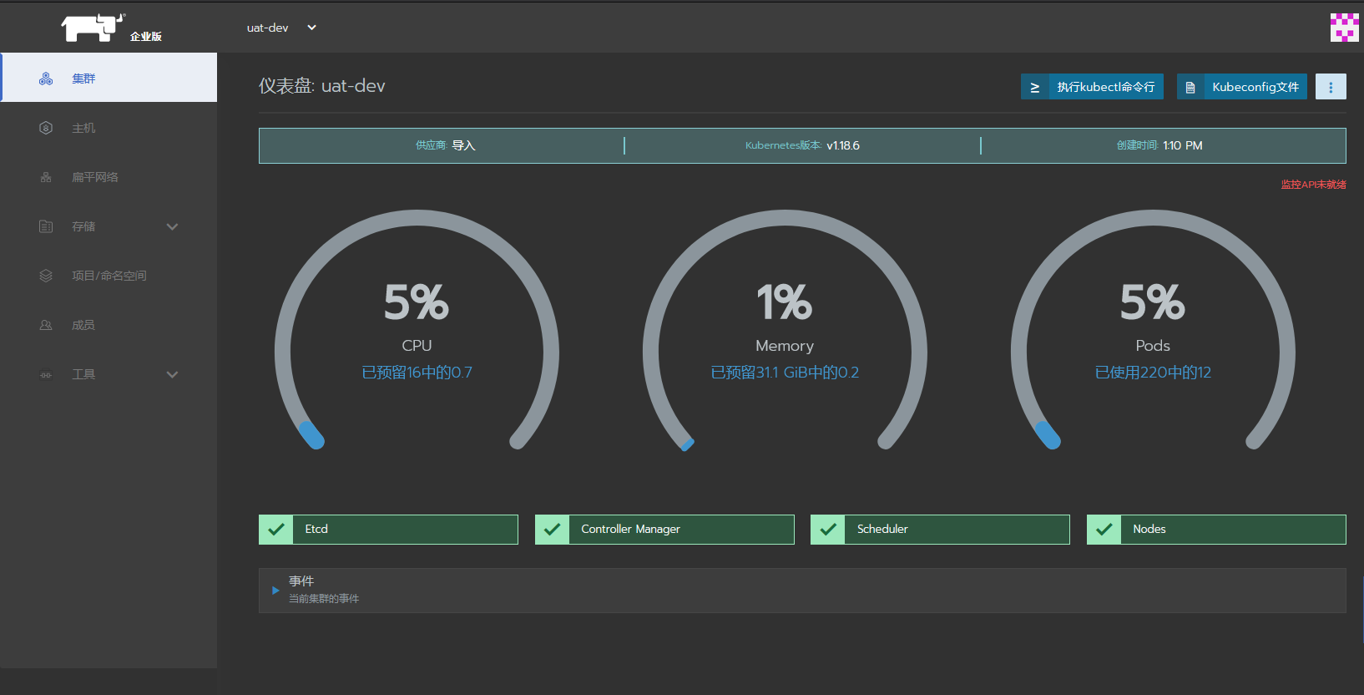The width and height of the screenshot is (1364, 695).
Task: Click Kubeconfig文件 button
Action: pos(1242,87)
